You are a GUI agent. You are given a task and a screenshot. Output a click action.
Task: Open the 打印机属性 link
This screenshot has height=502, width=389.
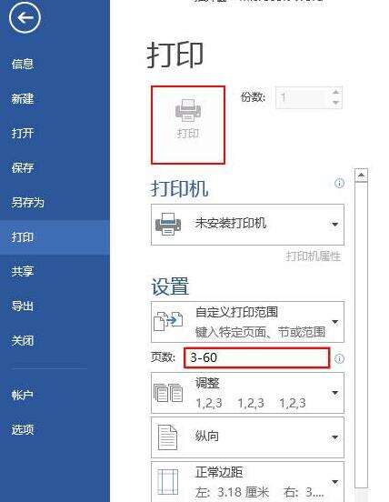click(314, 256)
